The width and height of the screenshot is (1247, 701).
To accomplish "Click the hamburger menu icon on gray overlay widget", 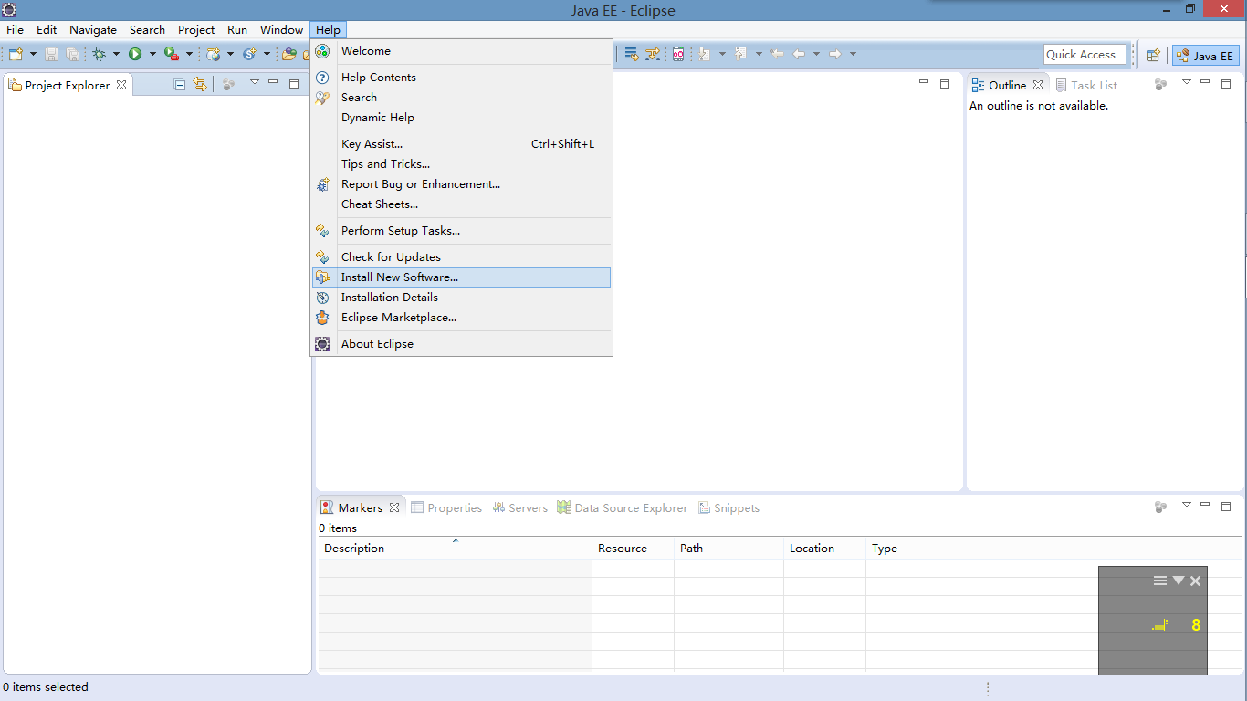I will 1160,581.
